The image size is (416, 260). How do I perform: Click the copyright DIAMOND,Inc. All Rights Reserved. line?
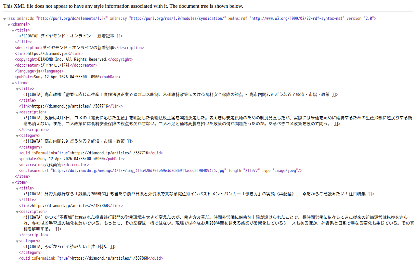pos(74,59)
